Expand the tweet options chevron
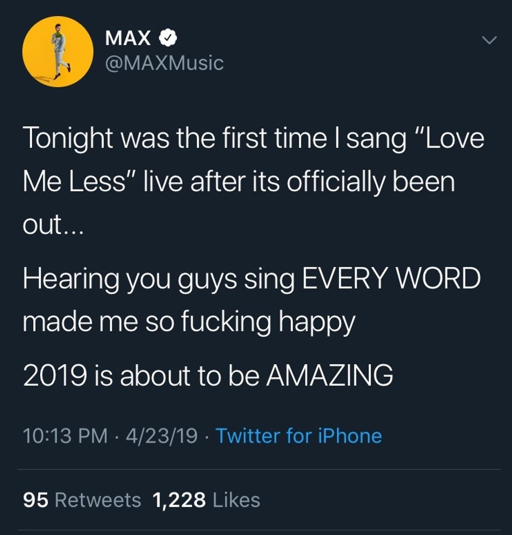 coord(489,40)
